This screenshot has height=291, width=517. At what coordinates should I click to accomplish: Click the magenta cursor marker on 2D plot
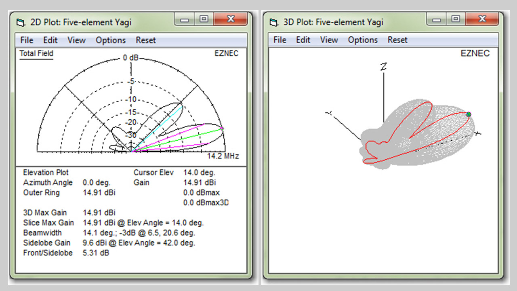coord(222,128)
